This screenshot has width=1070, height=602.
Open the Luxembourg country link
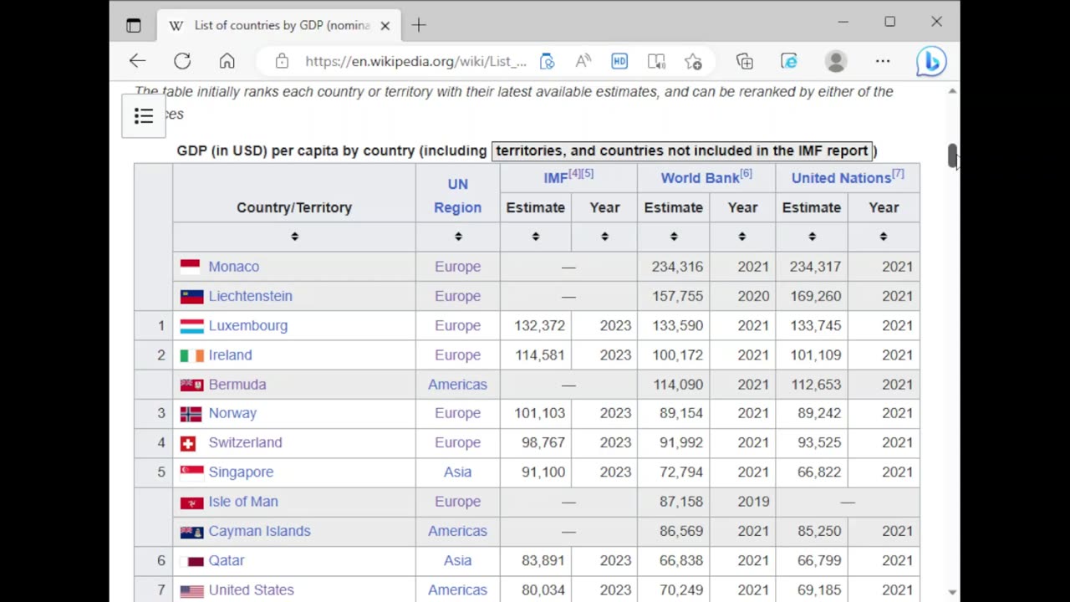(248, 325)
